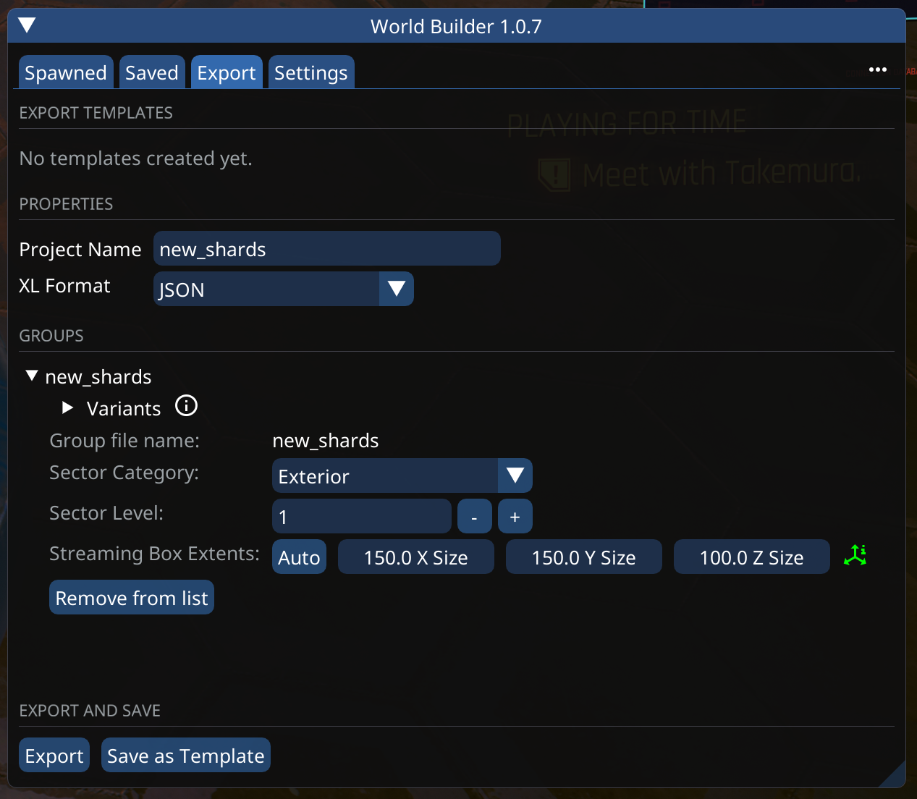Click Save as Template
Screen dimensions: 917x799
[185, 756]
